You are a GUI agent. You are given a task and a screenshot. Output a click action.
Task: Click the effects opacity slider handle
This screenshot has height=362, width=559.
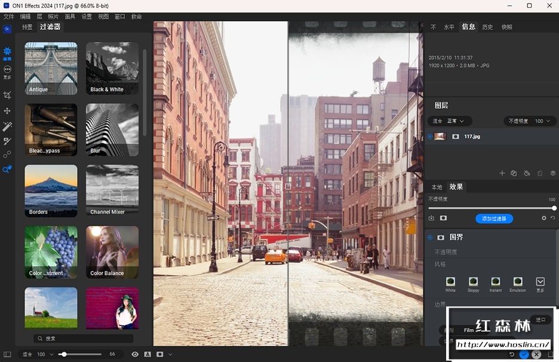554,208
